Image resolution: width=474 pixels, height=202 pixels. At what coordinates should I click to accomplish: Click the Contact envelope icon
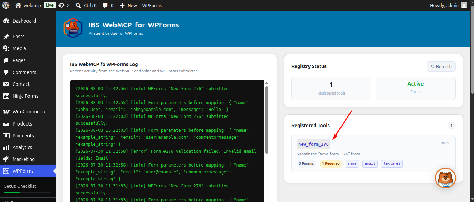(x=6, y=84)
